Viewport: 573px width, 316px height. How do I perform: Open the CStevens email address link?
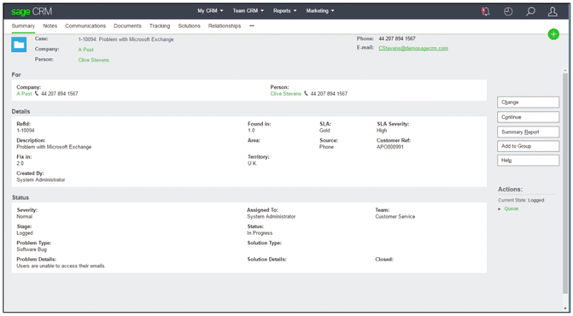click(x=413, y=48)
